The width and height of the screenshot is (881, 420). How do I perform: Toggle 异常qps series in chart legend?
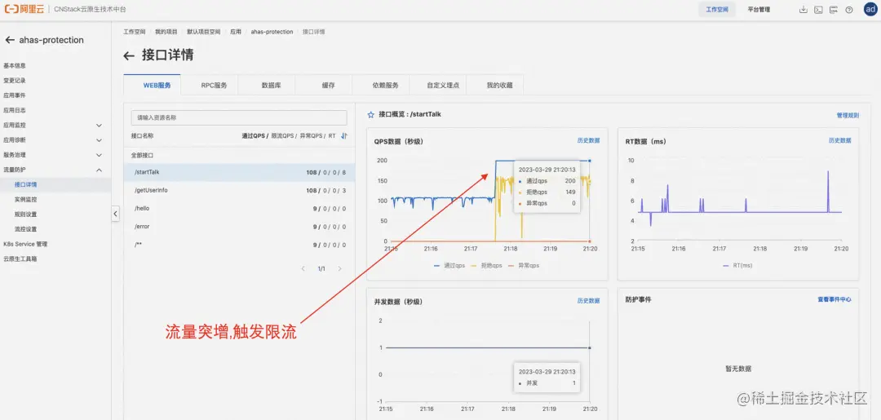point(524,266)
